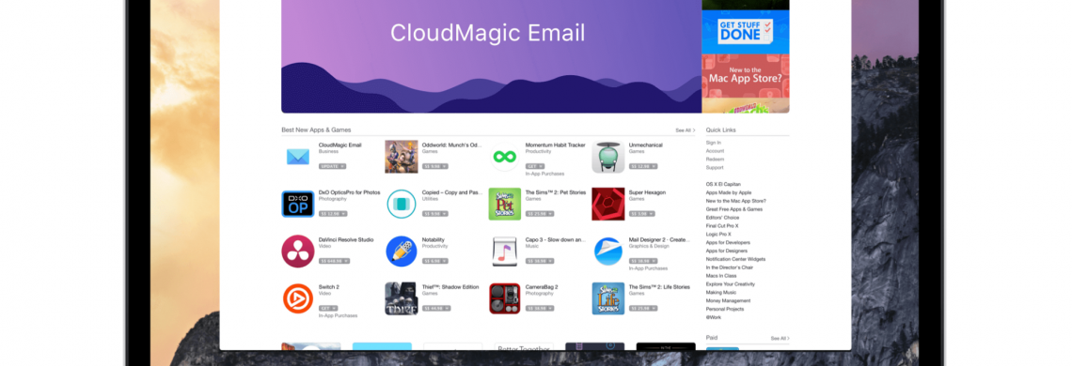Click the Get button for Switch 2

pyautogui.click(x=328, y=308)
